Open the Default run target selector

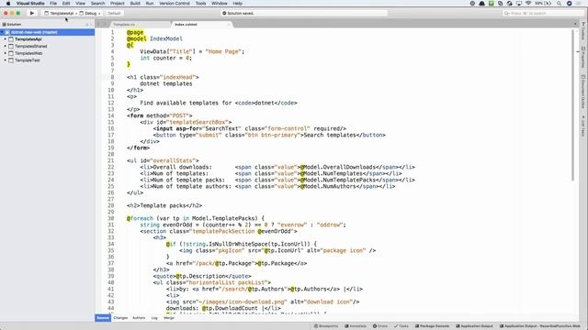[112, 13]
